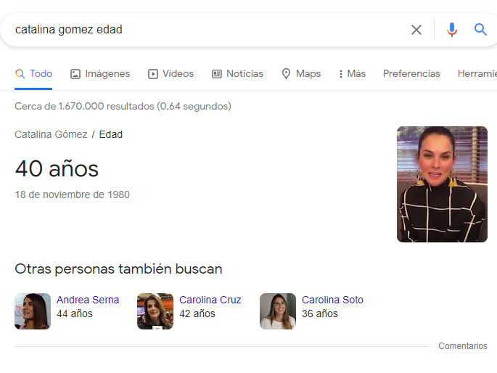Viewport: 497px width, 373px height.
Task: Open the Andrea Serna link
Action: [x=88, y=300]
